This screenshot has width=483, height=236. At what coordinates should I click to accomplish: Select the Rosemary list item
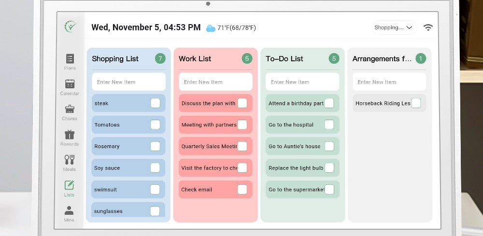click(121, 146)
